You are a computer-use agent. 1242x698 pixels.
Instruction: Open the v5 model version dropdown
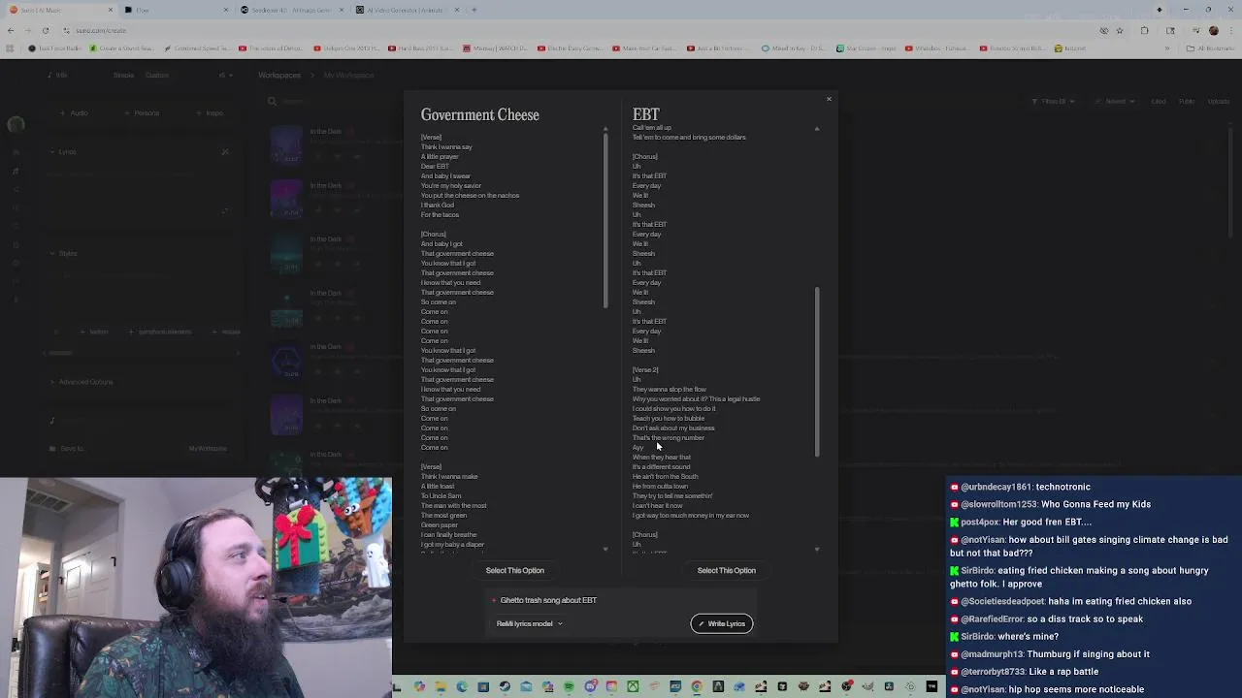(x=225, y=75)
